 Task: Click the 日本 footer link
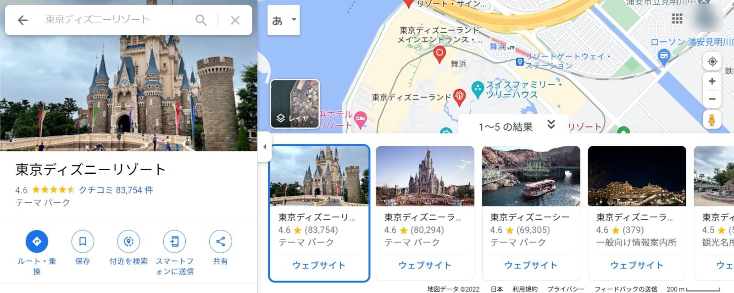(x=497, y=289)
